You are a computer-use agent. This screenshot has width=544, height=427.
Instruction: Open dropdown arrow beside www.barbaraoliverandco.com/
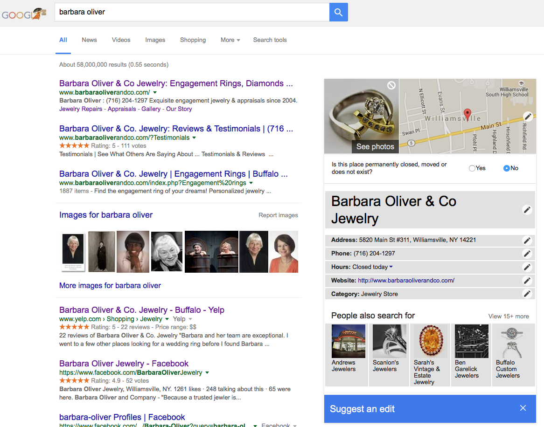point(155,93)
